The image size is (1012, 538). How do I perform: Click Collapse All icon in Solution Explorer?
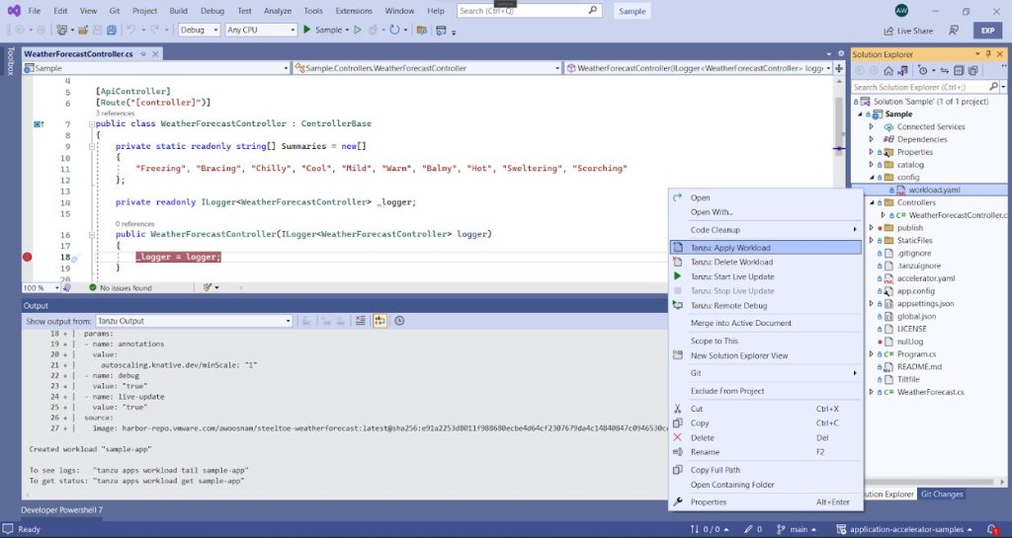960,71
